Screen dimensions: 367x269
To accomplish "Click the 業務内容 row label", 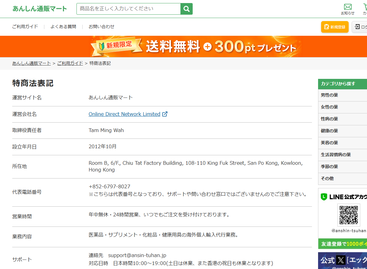I will tap(22, 237).
